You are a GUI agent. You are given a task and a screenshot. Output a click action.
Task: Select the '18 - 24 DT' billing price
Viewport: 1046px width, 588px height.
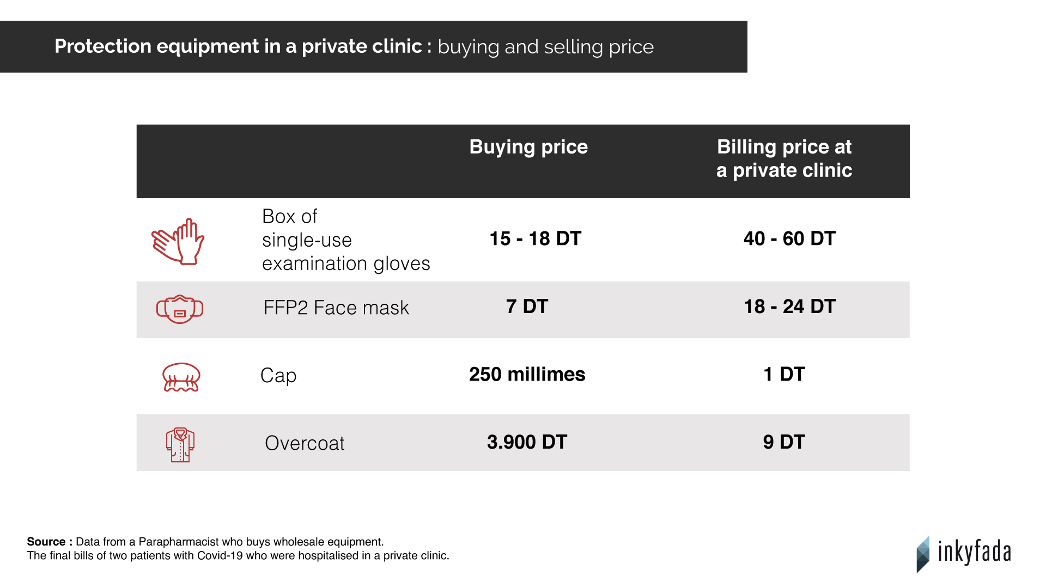click(x=789, y=307)
